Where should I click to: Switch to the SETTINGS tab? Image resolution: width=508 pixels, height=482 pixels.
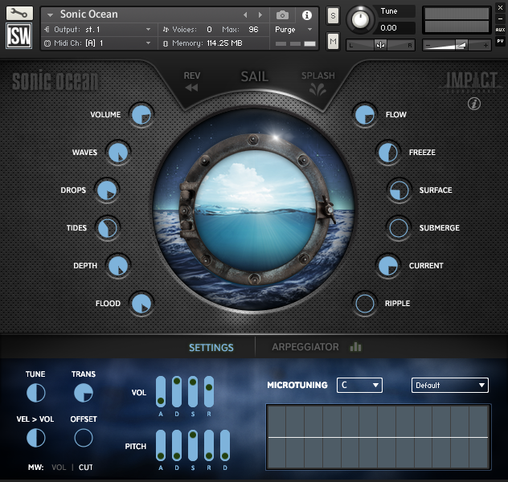[211, 347]
